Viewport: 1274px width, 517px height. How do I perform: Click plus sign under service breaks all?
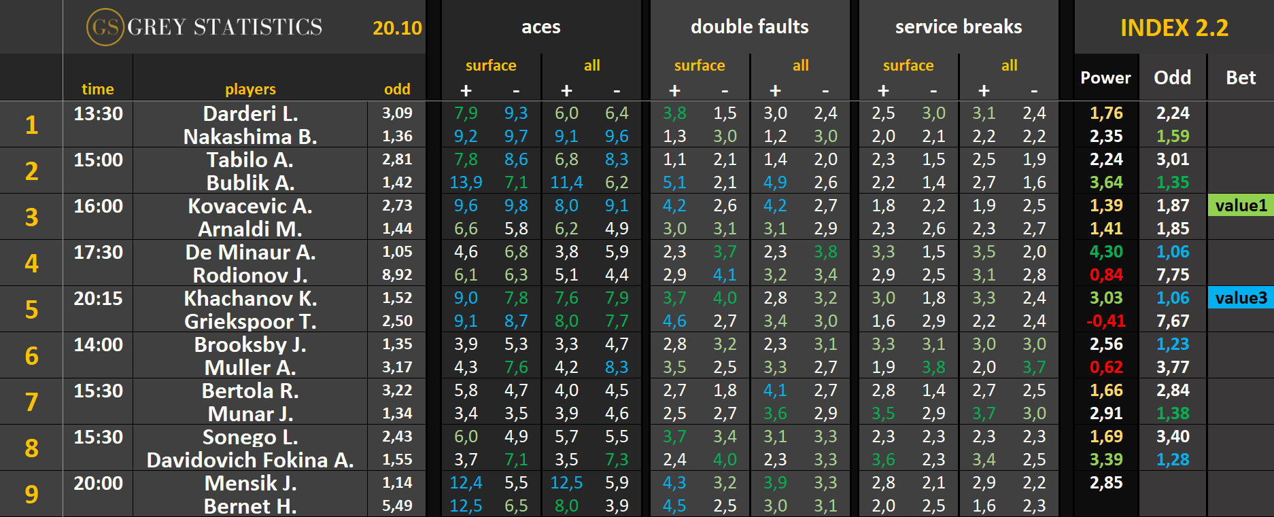coord(984,90)
